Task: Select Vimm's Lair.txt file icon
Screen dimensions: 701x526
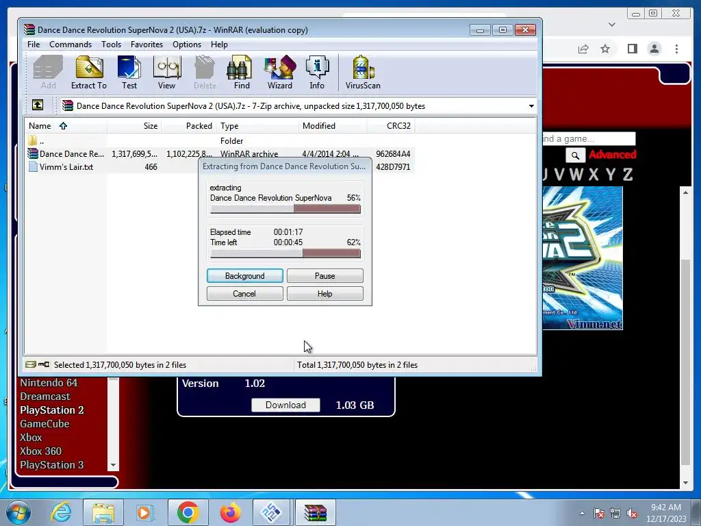Action: (33, 167)
